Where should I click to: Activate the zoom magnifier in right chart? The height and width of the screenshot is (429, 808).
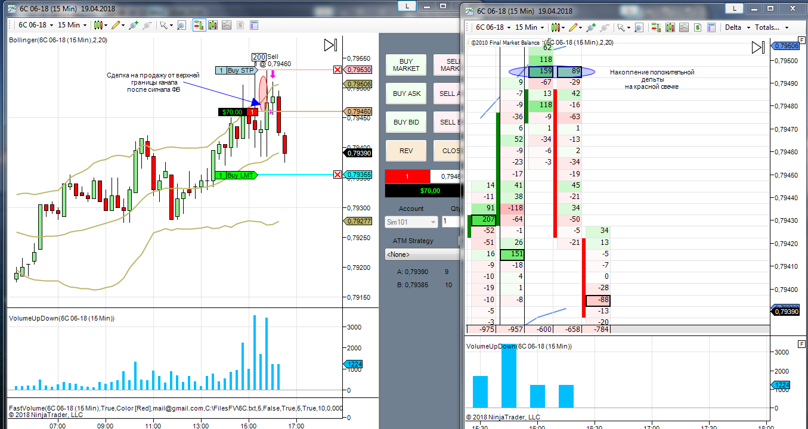[639, 27]
